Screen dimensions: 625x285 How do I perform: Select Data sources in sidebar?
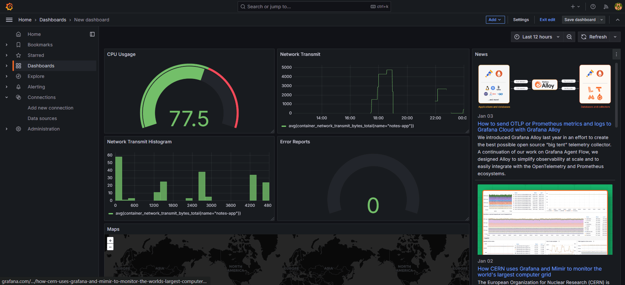point(42,118)
